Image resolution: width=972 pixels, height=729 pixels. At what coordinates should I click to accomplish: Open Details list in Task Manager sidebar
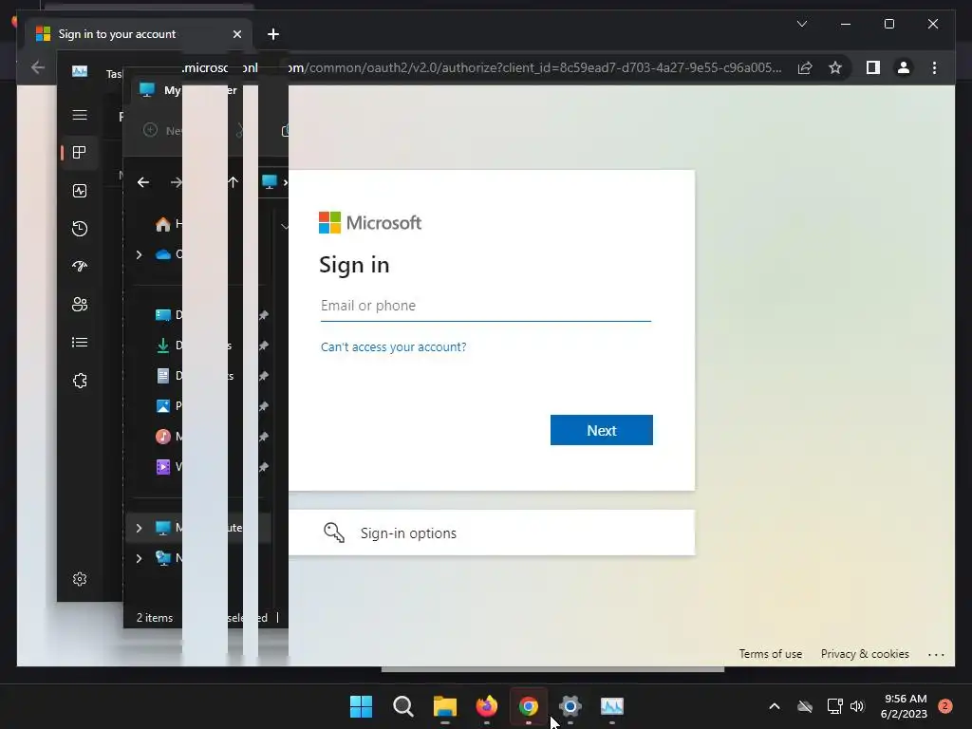[x=80, y=342]
